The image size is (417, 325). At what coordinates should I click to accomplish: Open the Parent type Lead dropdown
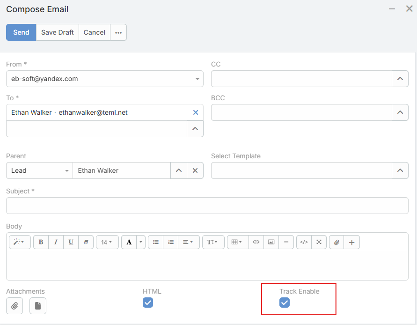click(x=39, y=170)
